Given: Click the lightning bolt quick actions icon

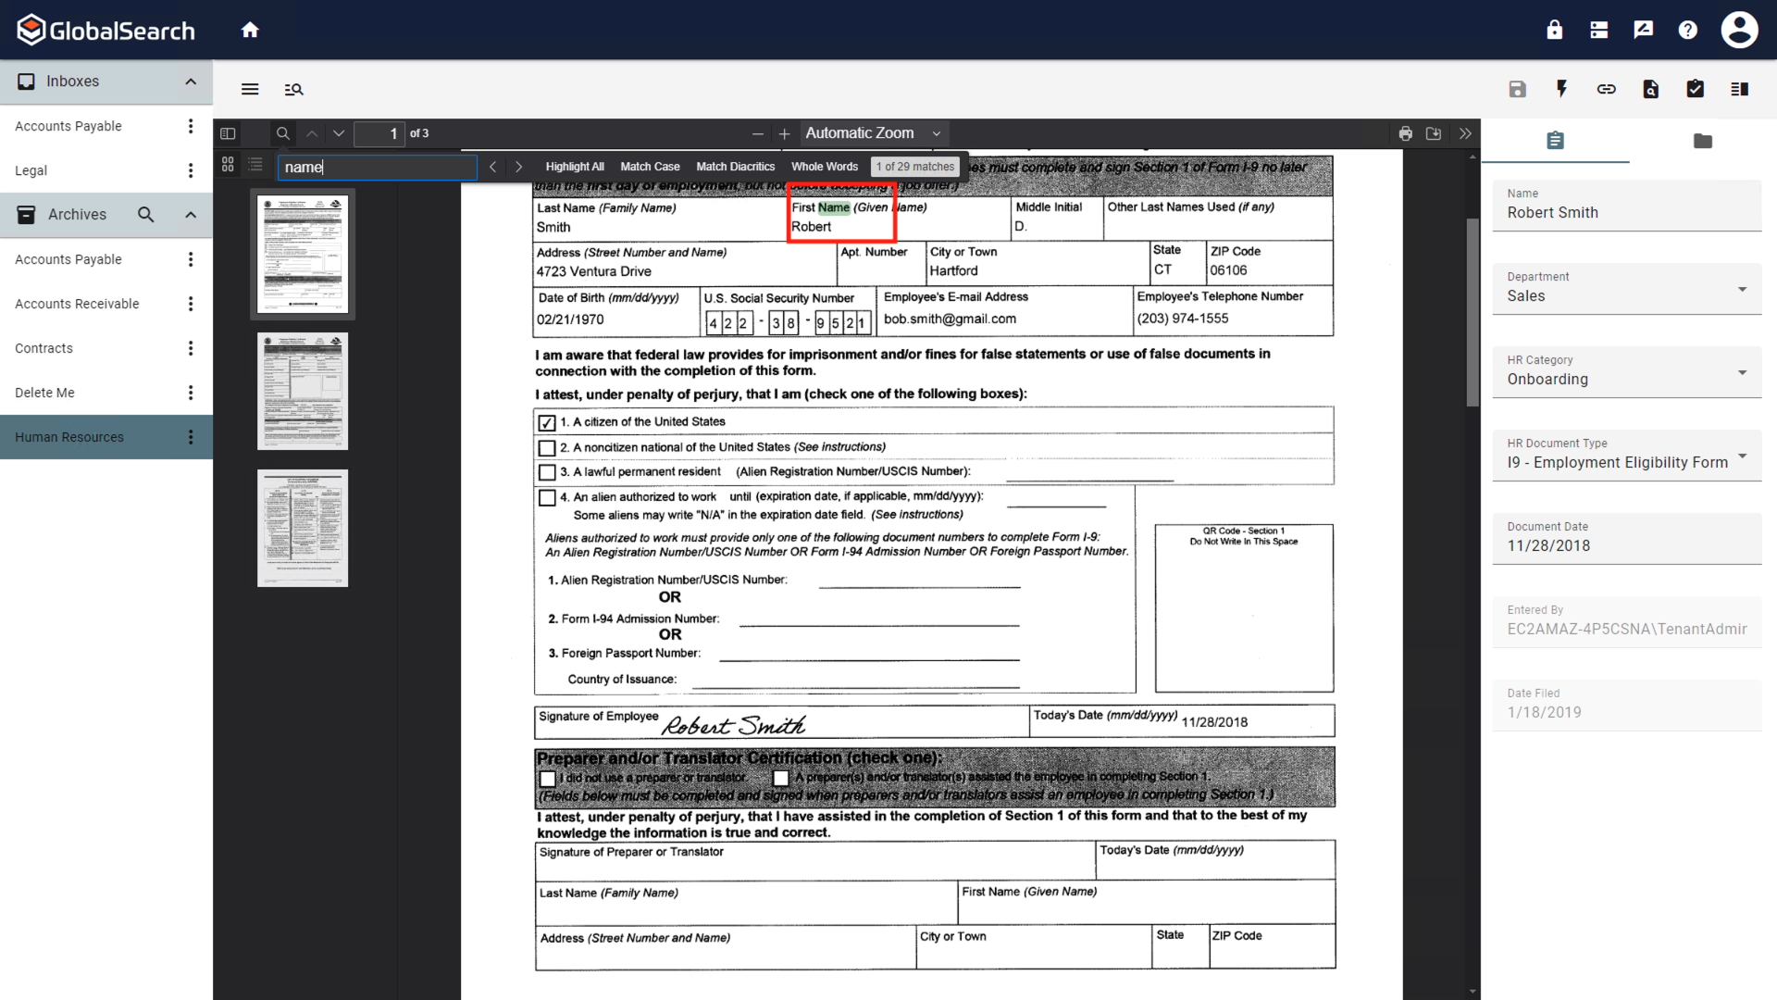Looking at the screenshot, I should pyautogui.click(x=1561, y=89).
